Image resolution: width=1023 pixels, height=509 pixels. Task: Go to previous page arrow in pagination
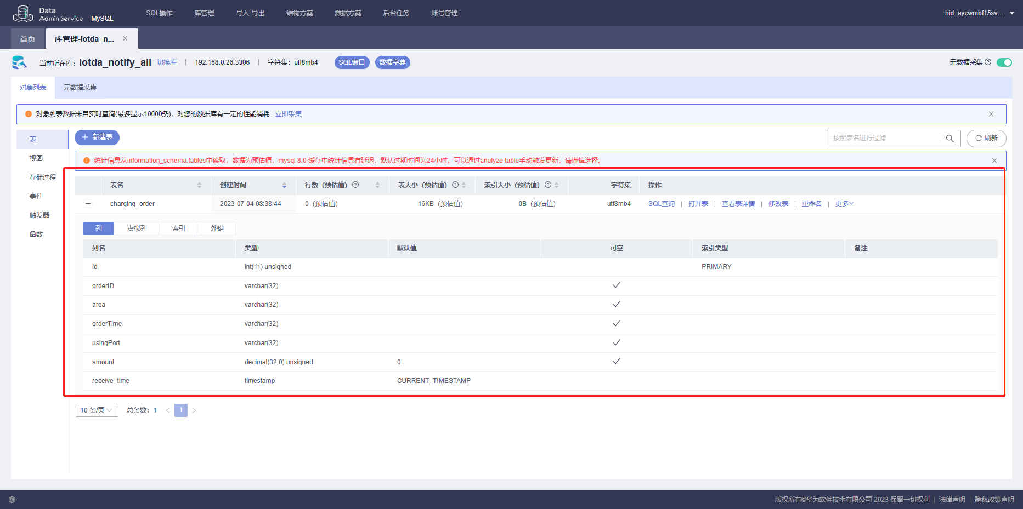168,410
